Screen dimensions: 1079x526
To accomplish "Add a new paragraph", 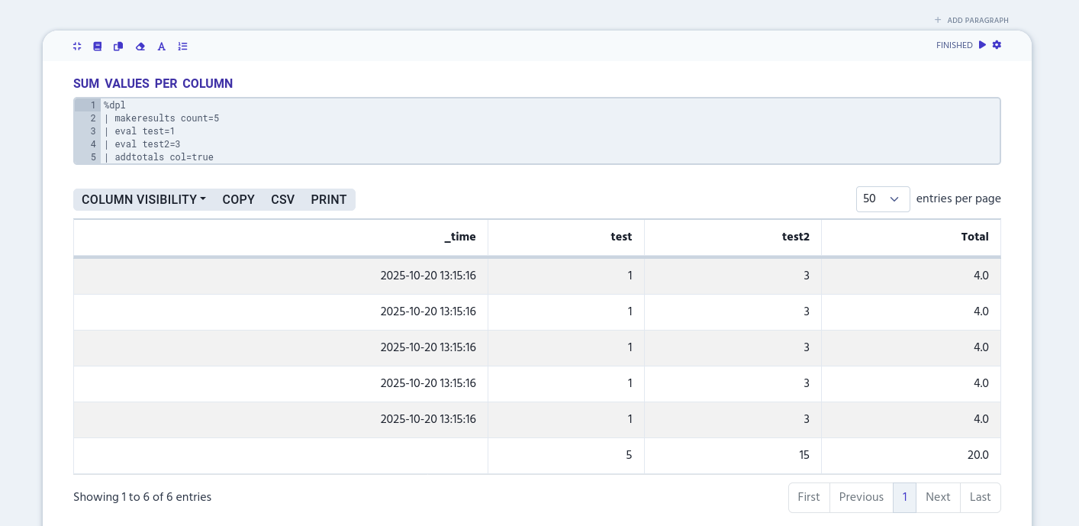I will (971, 20).
